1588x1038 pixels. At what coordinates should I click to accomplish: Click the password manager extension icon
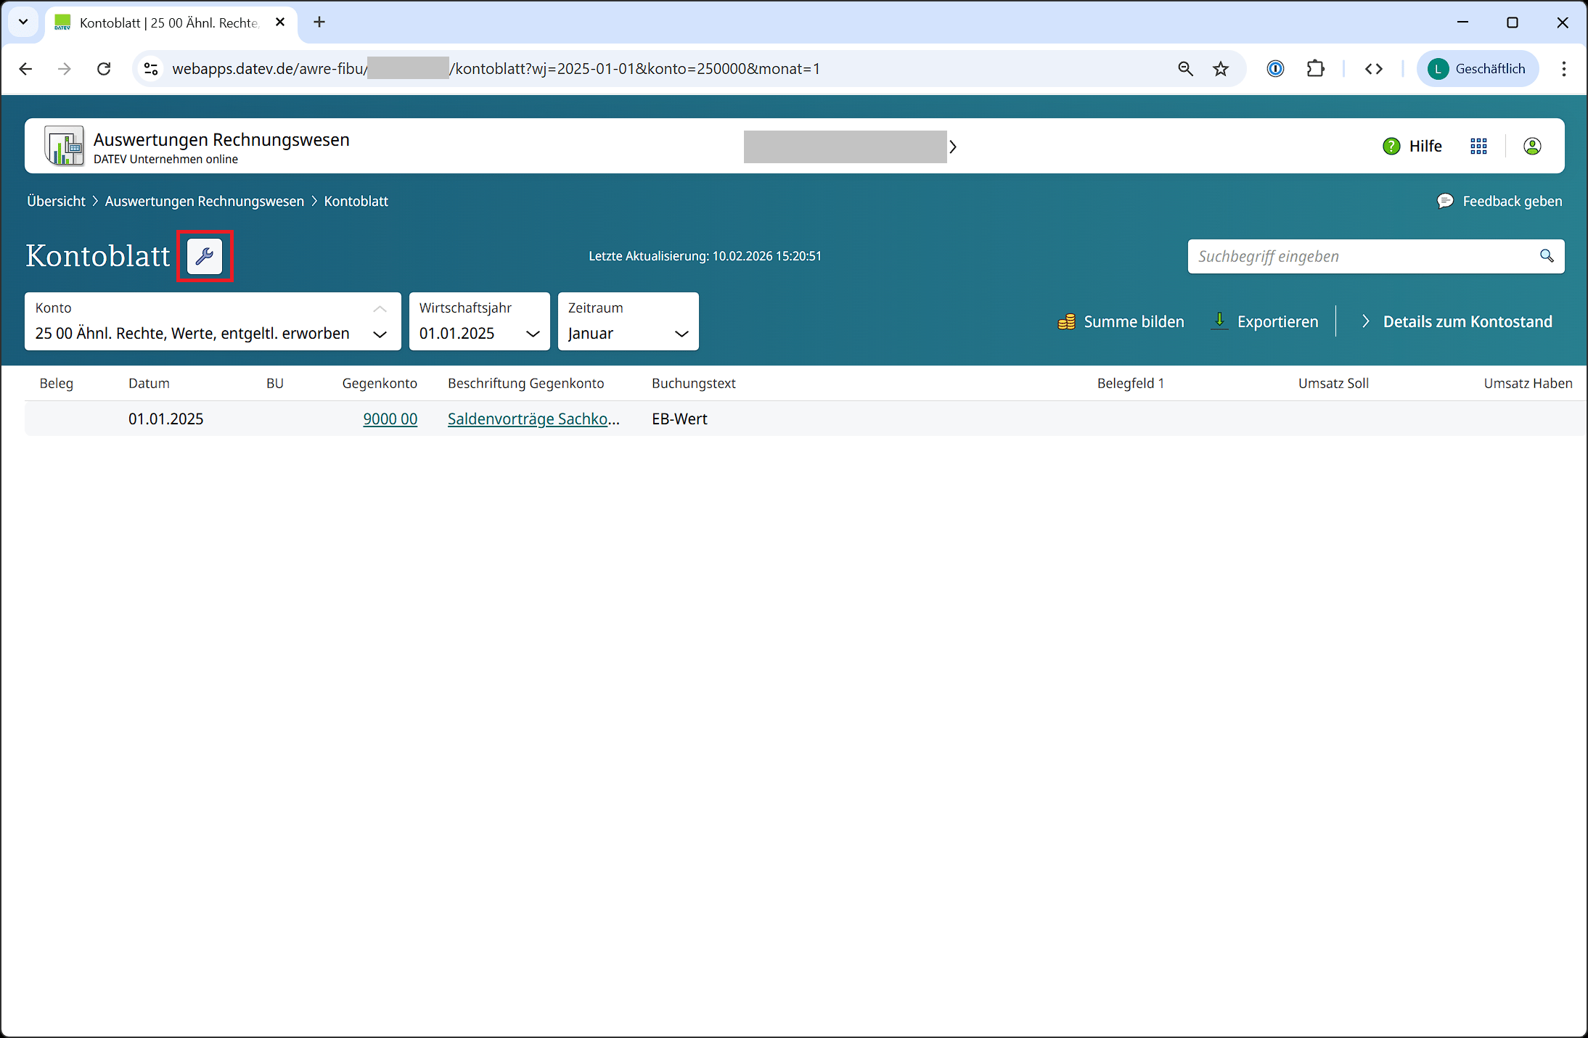click(x=1275, y=69)
